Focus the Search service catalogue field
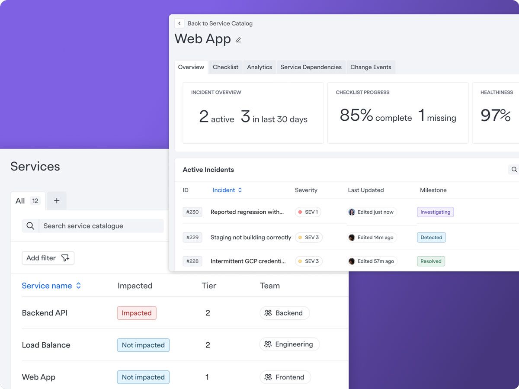 [101, 226]
